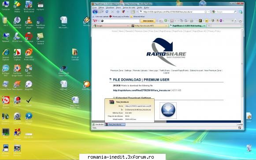Open the Nero Express desktop shortcut
The width and height of the screenshot is (256, 160).
(x=17, y=86)
